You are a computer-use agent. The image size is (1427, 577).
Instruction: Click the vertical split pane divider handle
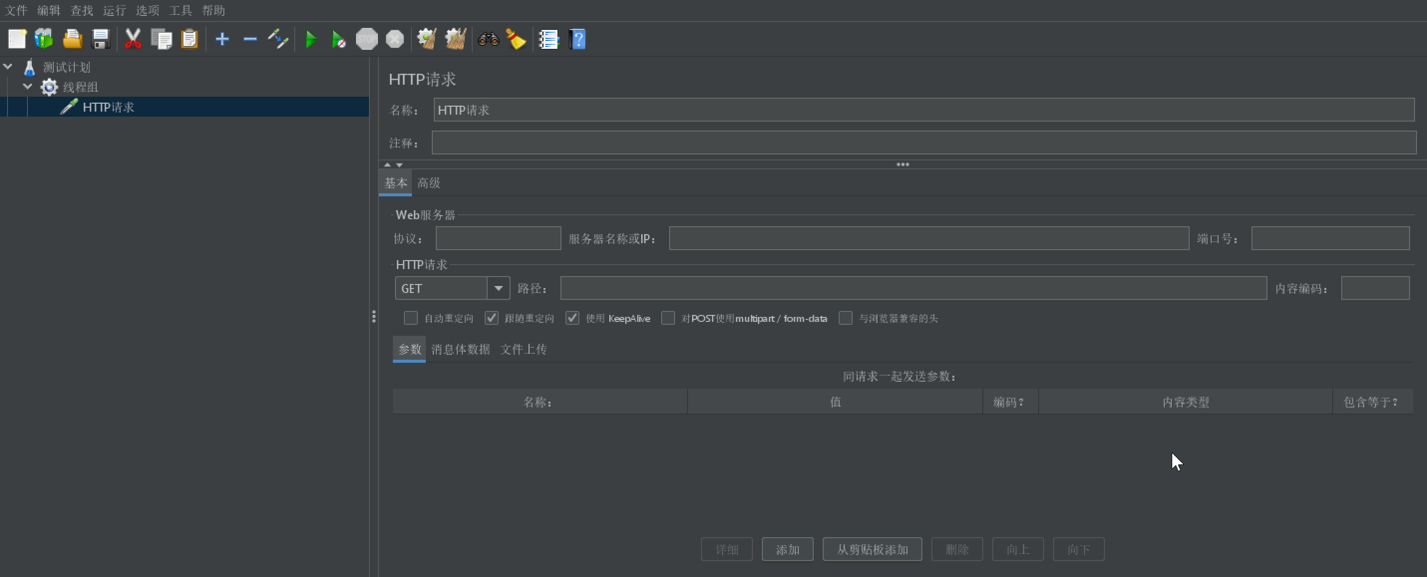point(374,316)
